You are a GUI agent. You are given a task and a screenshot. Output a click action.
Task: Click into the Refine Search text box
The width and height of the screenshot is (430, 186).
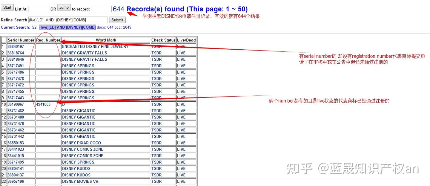click(68, 20)
